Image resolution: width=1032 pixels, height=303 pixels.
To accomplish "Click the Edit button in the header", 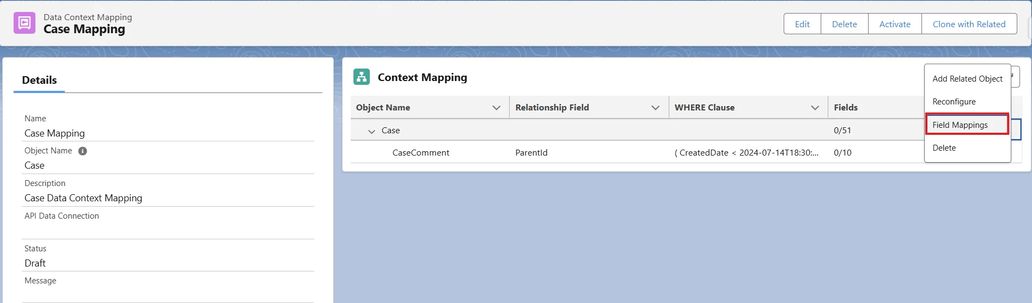I will click(x=802, y=24).
